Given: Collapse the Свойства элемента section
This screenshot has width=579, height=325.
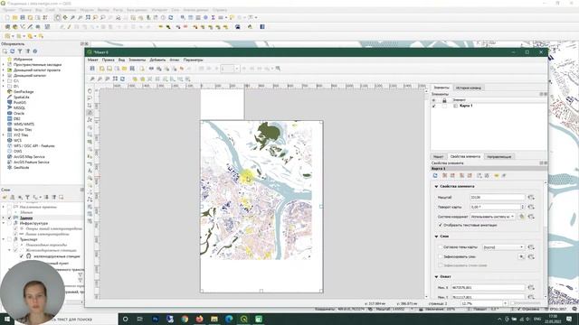Looking at the screenshot, I should 436,187.
